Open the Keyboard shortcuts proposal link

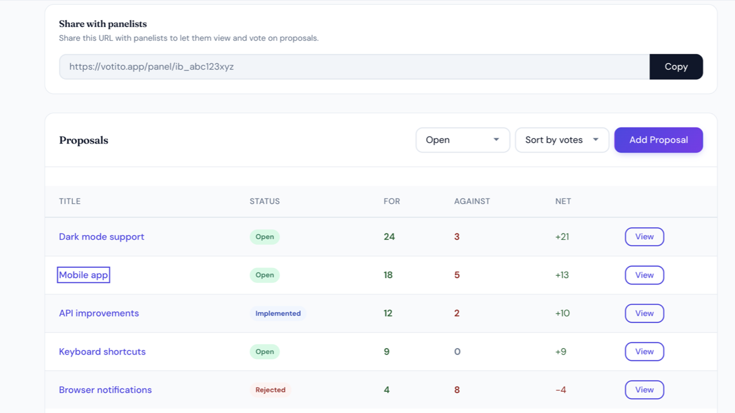click(102, 352)
